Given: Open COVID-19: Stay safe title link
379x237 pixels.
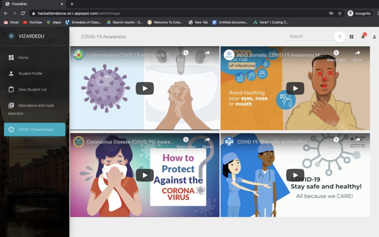Looking at the screenshot, I should click(272, 142).
